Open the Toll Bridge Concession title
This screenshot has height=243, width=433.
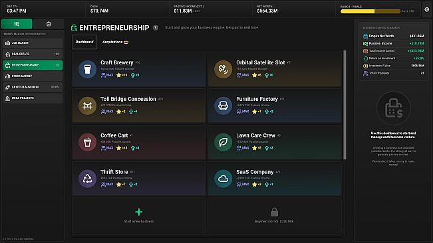[128, 99]
